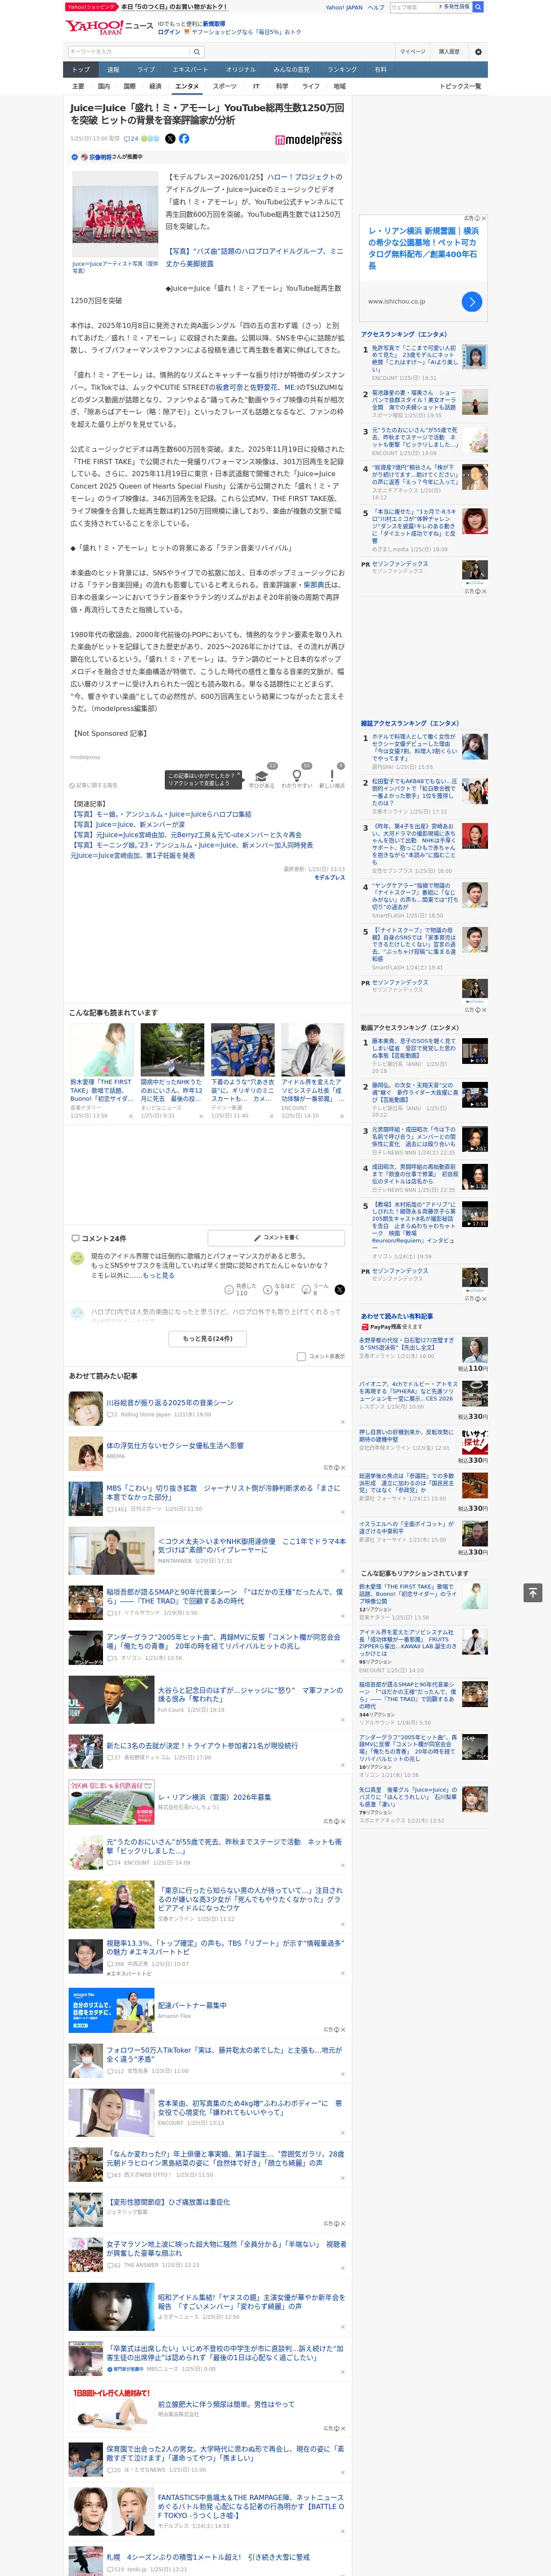Open '購入履歴' link

coord(449,51)
